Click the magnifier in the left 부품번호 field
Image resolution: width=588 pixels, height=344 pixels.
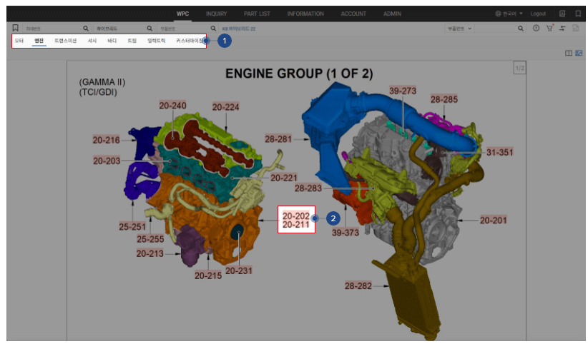pos(213,29)
